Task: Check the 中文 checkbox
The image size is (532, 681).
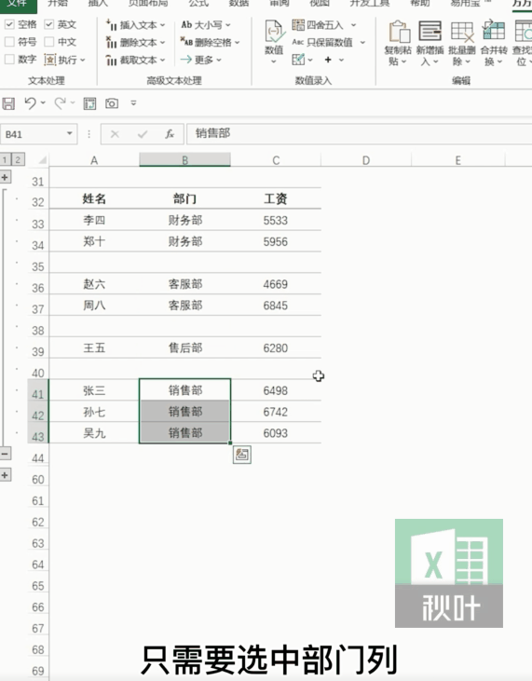Action: (x=49, y=42)
